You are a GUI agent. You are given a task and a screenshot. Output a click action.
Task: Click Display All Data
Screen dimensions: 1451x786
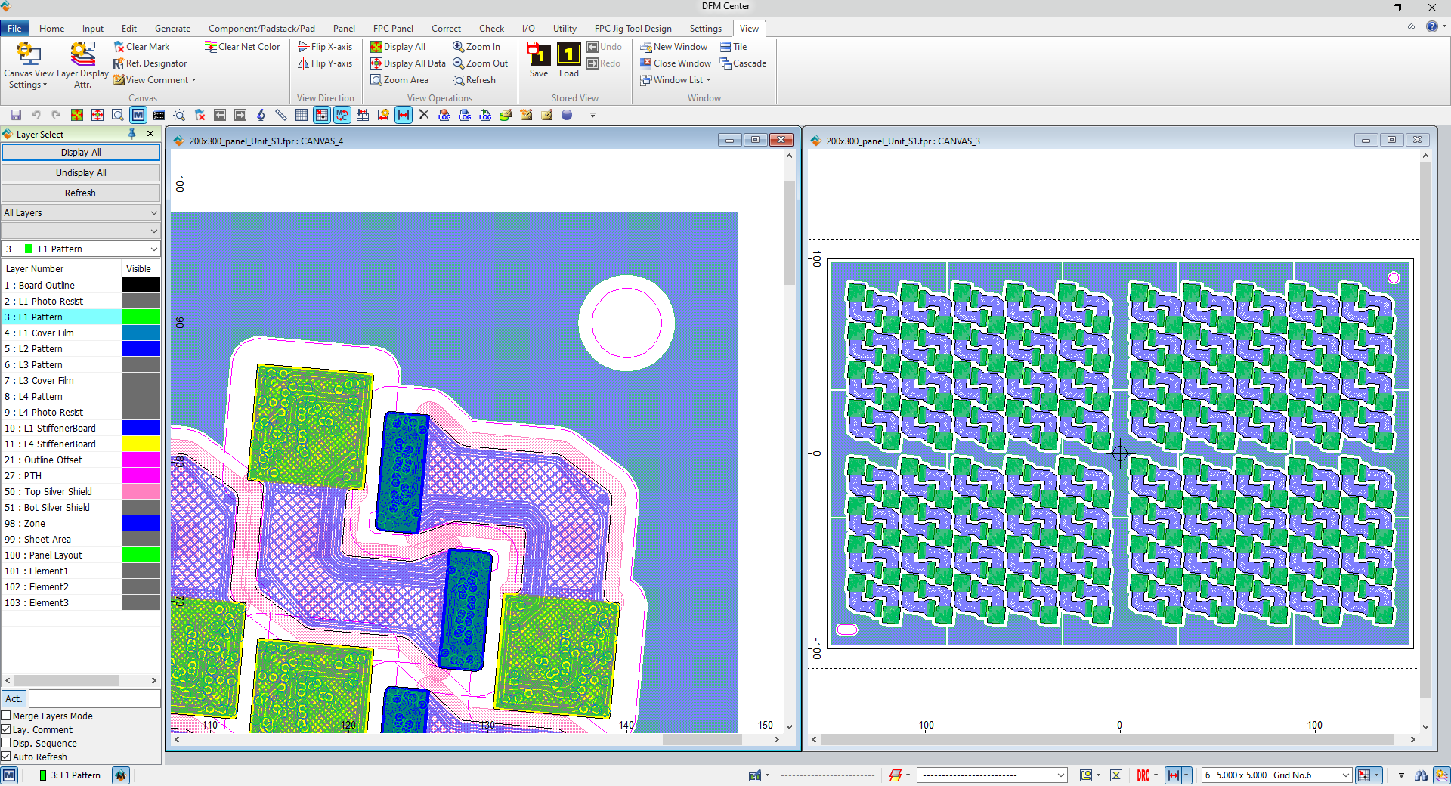pyautogui.click(x=408, y=63)
